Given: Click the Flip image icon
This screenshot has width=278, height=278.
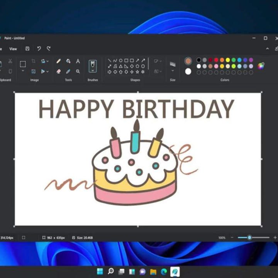Looking at the screenshot, I should [43, 71].
